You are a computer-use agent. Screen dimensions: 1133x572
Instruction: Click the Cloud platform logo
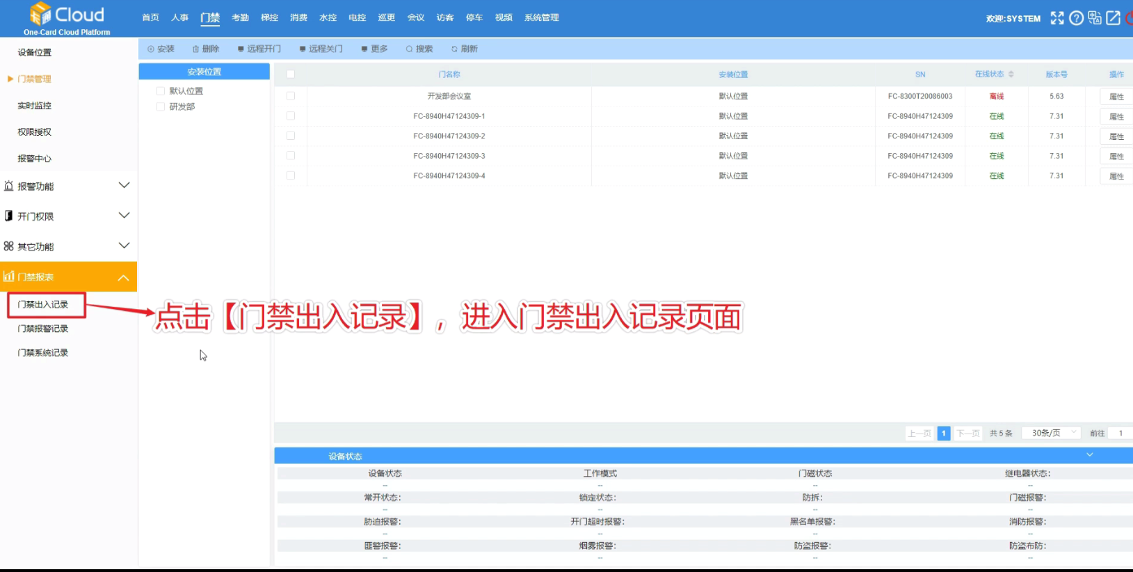pos(67,18)
